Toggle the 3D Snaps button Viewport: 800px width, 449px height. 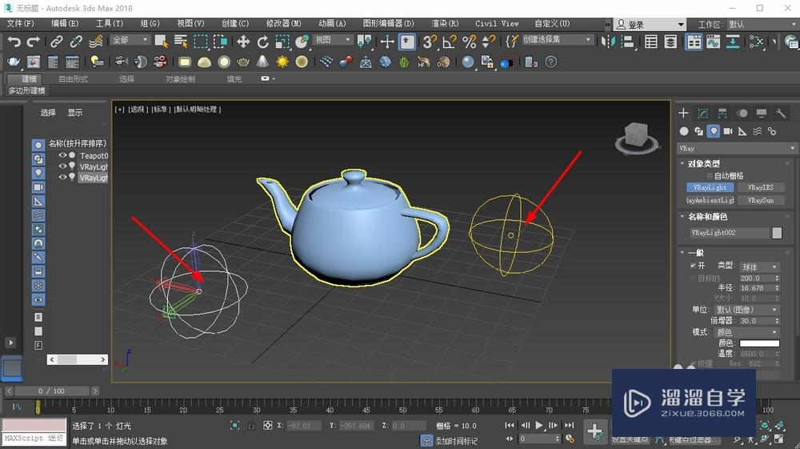tap(430, 42)
